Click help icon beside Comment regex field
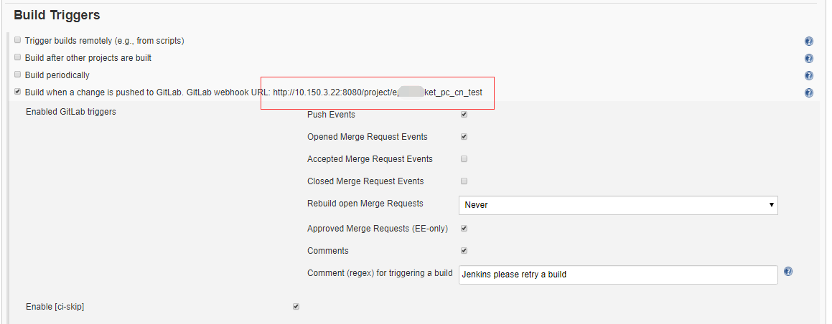The image size is (832, 324). tap(788, 272)
